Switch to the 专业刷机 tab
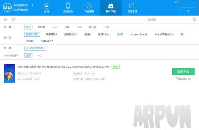Image resolution: width=199 pixels, height=130 pixels. pyautogui.click(x=89, y=8)
